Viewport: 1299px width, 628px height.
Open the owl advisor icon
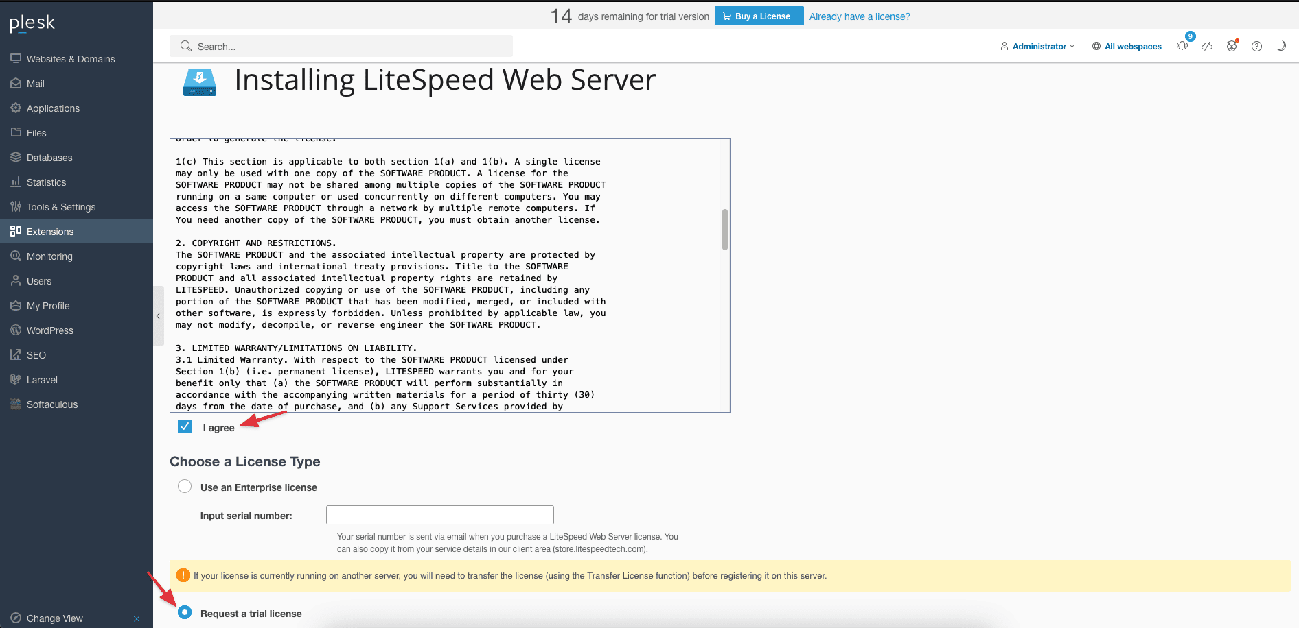coord(1232,46)
